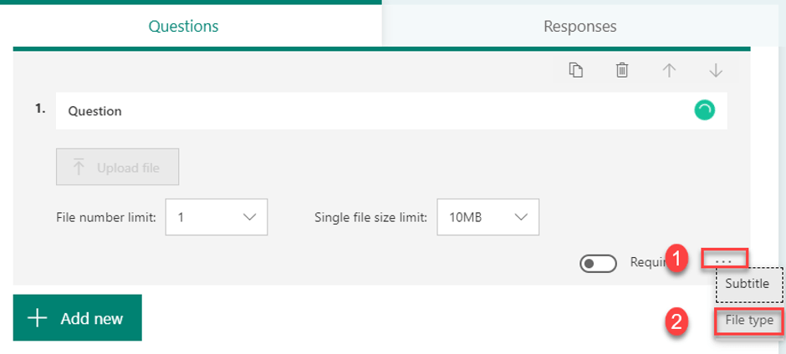Screen dimensions: 786x354
Task: Click the plus icon on Add new
Action: [x=37, y=318]
